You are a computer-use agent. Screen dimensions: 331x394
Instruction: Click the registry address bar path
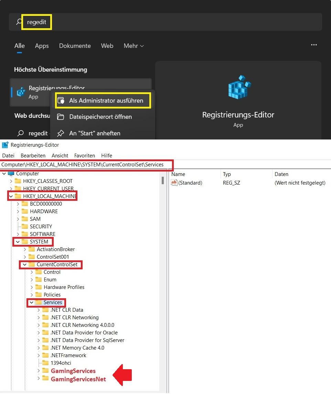pyautogui.click(x=83, y=165)
